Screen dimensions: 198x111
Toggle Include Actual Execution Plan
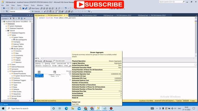57,11
